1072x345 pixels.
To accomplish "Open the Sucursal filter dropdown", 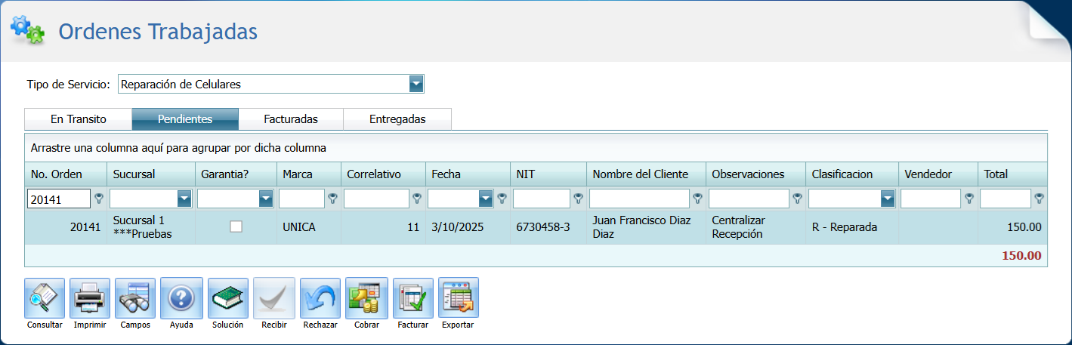I will pos(184,199).
